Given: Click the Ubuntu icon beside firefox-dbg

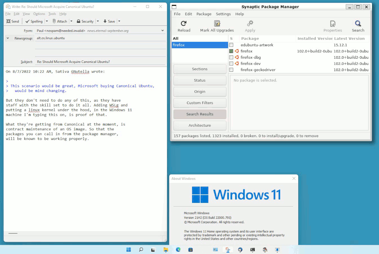Looking at the screenshot, I should (237, 57).
